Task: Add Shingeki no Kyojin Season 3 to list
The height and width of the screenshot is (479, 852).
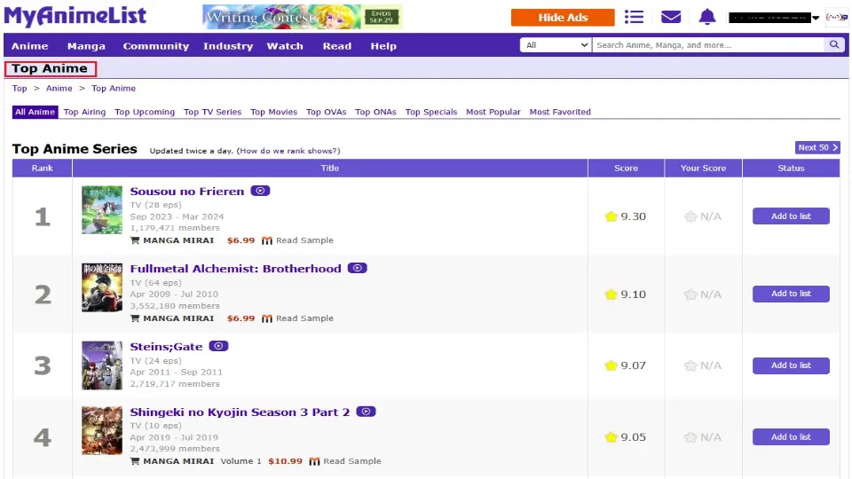Action: (x=791, y=436)
